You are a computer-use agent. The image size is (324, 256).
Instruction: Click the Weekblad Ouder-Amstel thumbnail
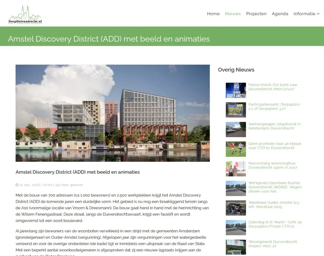pyautogui.click(x=236, y=208)
